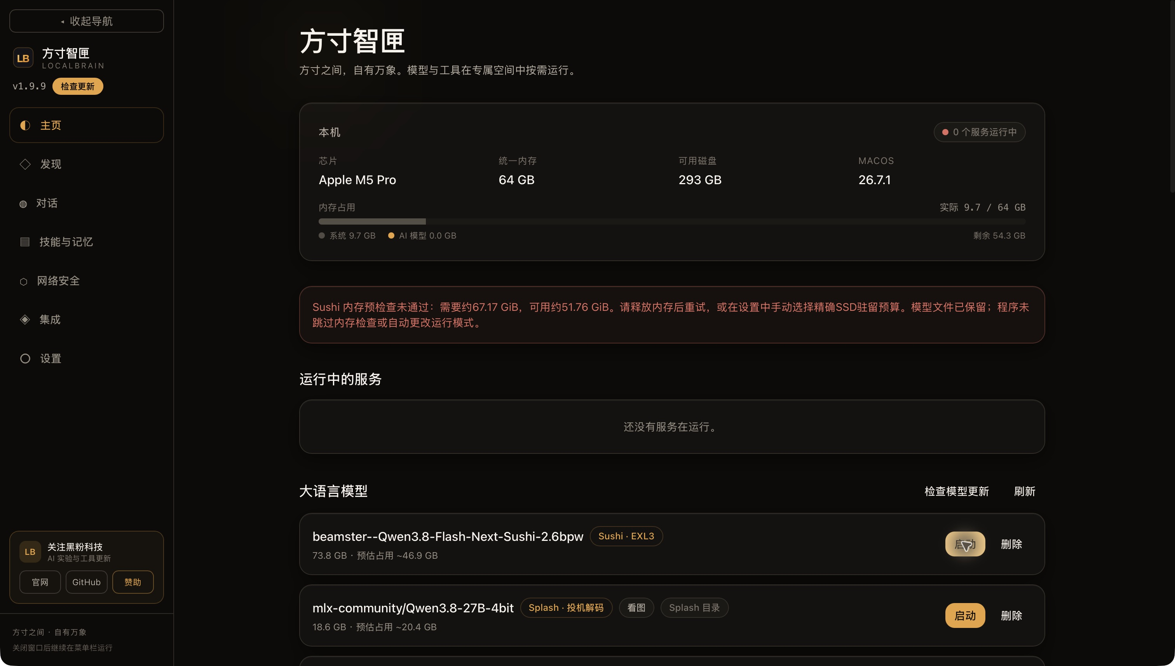Open the GitHub link
Screen dimensions: 1175x666
[x=86, y=582]
